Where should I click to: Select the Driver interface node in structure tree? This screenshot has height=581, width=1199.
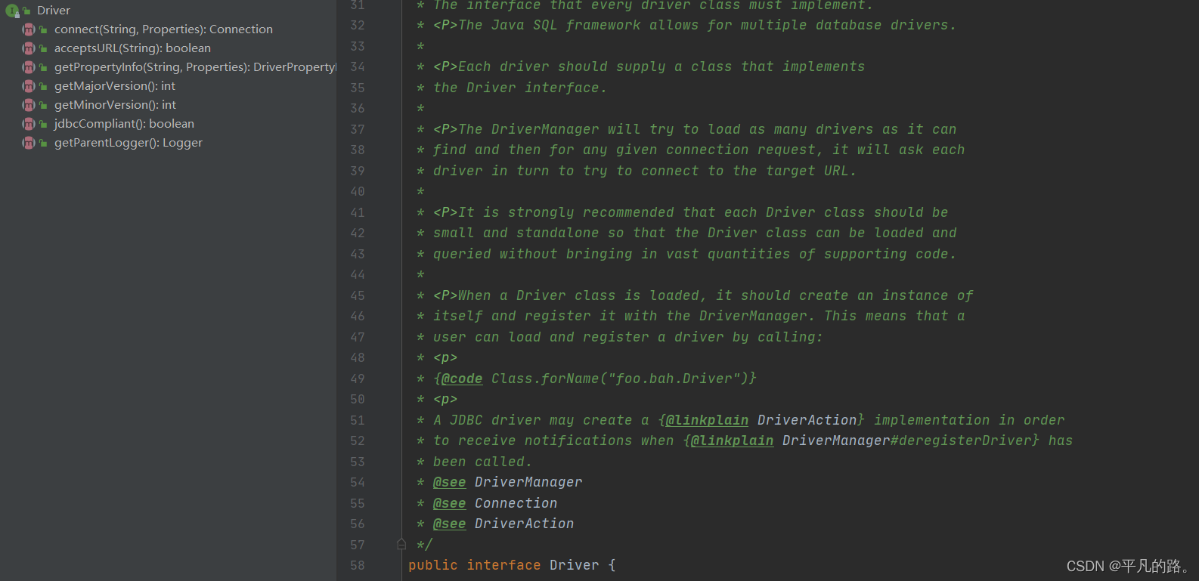(54, 11)
